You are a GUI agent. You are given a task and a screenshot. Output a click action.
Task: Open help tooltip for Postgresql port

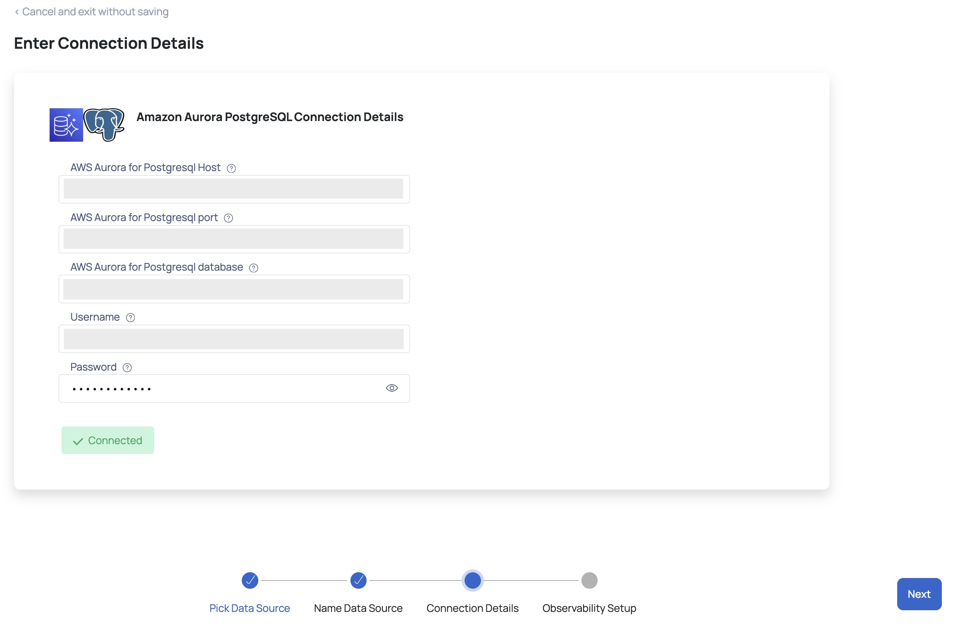click(229, 218)
